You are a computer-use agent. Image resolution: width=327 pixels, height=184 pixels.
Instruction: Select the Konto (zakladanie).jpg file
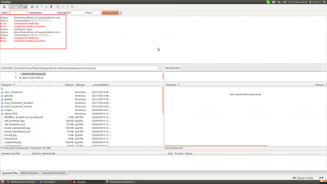[17, 128]
